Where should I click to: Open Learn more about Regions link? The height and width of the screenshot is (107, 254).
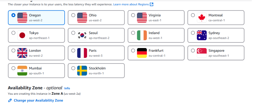pos(131,4)
